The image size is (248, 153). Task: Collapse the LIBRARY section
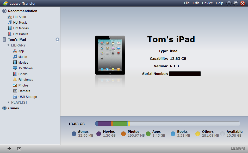9,45
